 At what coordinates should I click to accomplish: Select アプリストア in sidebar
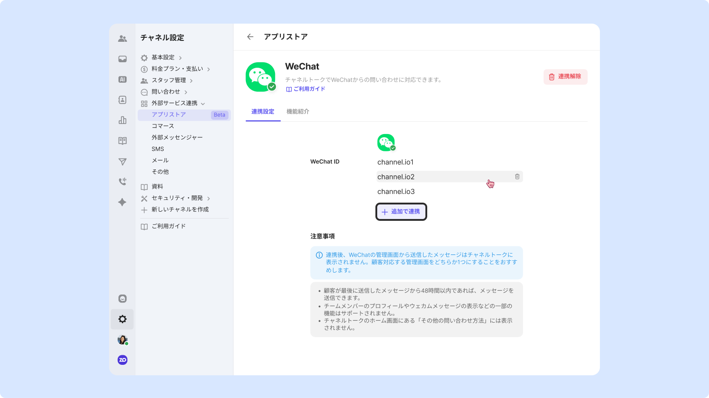coord(184,115)
